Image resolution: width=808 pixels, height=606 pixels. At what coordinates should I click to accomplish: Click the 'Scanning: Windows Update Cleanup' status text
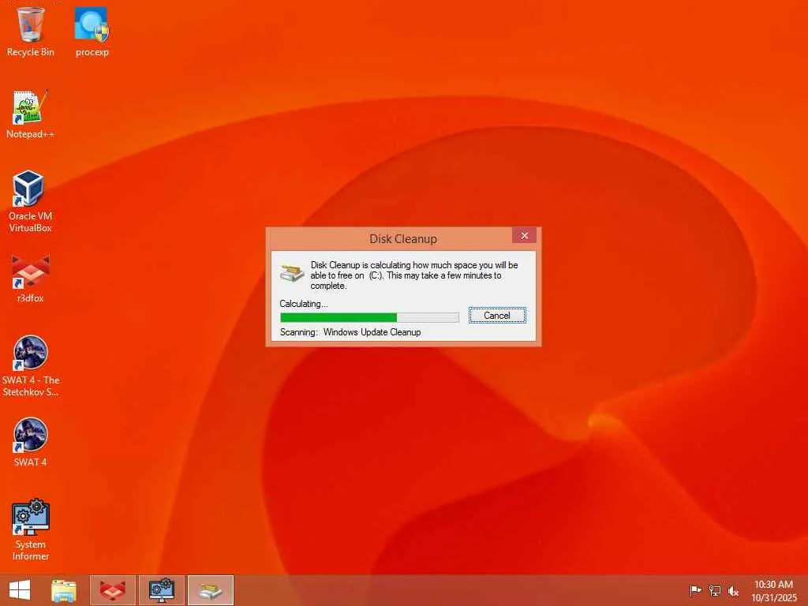[350, 332]
